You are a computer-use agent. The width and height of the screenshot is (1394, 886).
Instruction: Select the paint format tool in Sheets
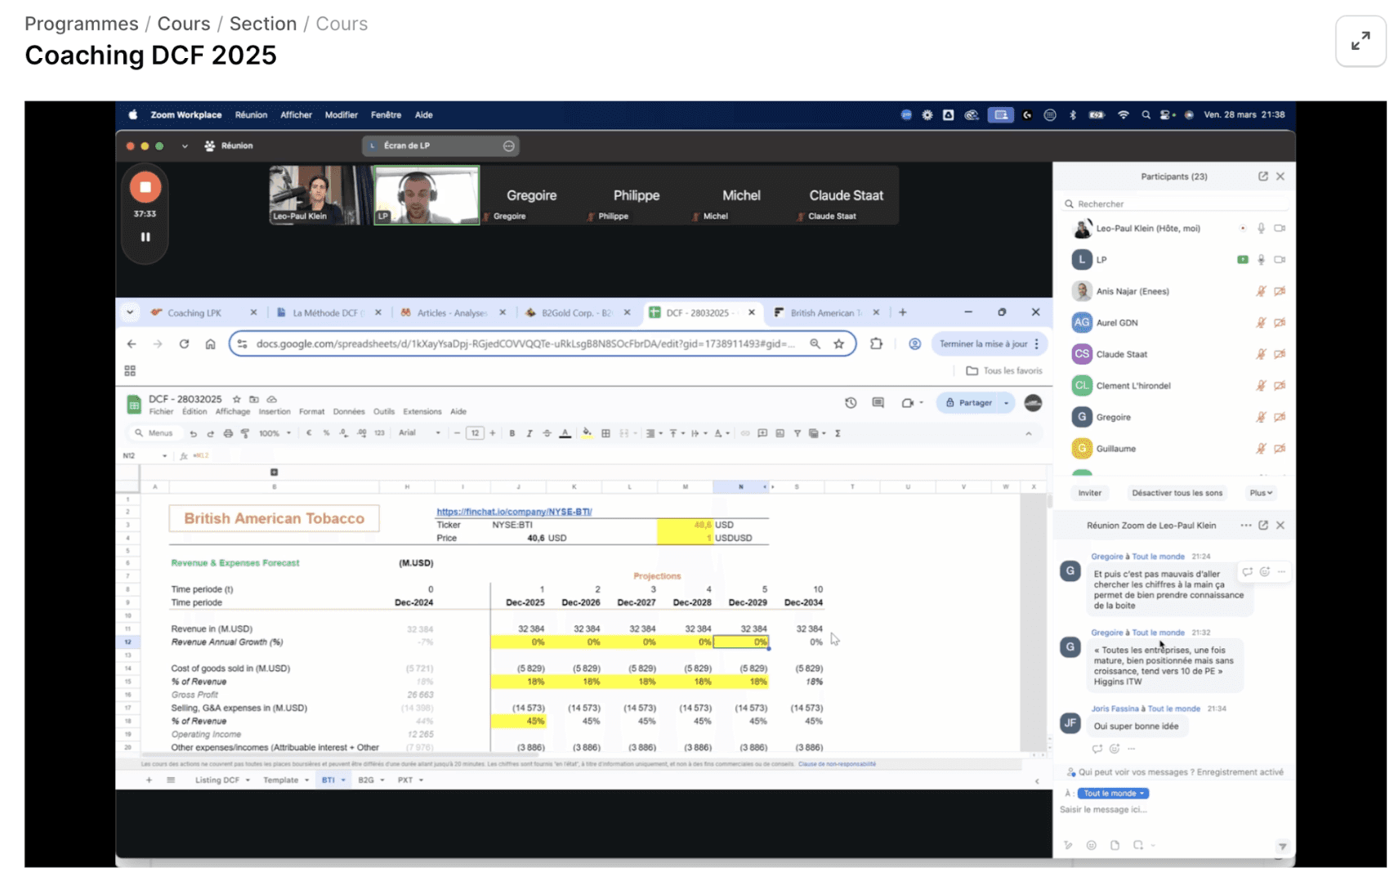[x=245, y=433]
